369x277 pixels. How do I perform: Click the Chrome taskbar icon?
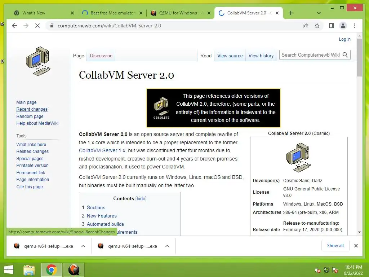pos(52,270)
